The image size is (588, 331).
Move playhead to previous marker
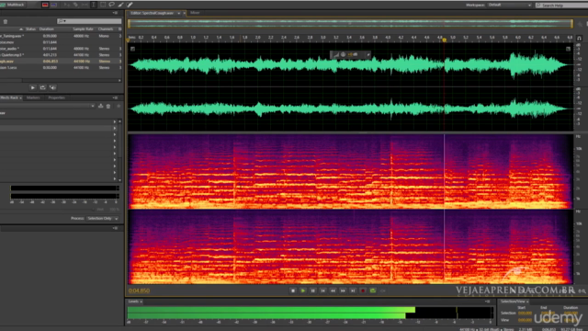[x=322, y=291]
